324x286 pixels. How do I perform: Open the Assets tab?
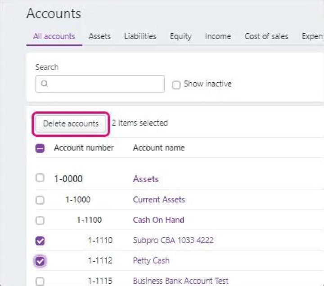tap(99, 36)
